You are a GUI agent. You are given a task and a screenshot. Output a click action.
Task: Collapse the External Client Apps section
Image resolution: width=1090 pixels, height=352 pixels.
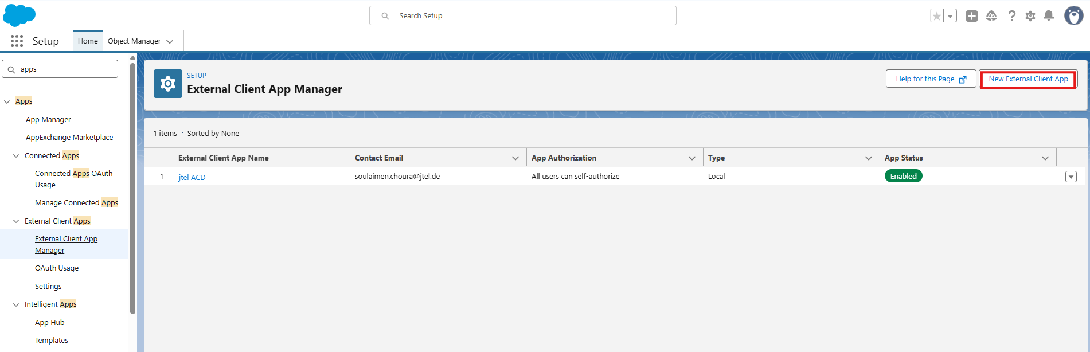point(16,221)
